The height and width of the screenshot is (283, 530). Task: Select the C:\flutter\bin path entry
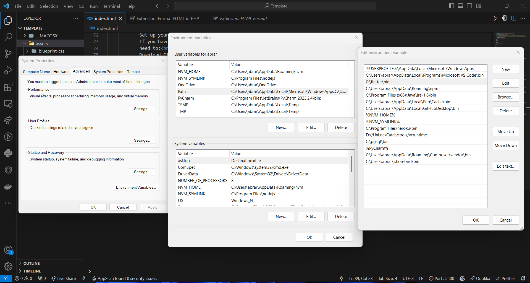(426, 82)
